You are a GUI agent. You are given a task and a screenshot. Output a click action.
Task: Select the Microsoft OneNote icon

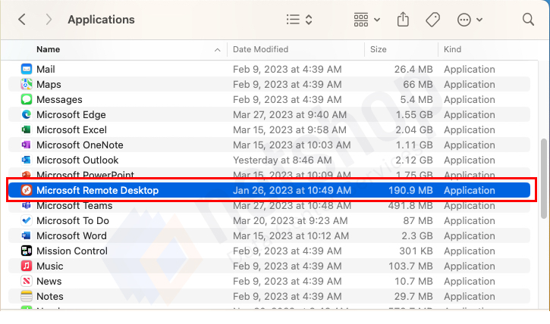click(x=27, y=145)
